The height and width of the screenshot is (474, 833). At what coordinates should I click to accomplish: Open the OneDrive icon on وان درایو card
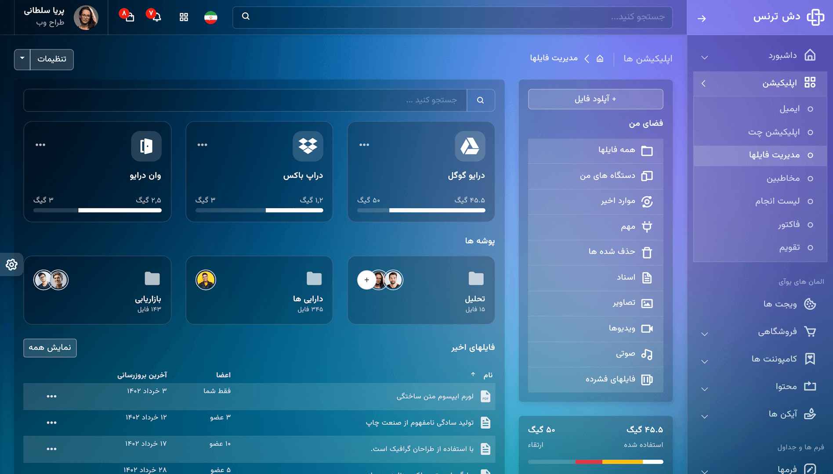click(146, 146)
